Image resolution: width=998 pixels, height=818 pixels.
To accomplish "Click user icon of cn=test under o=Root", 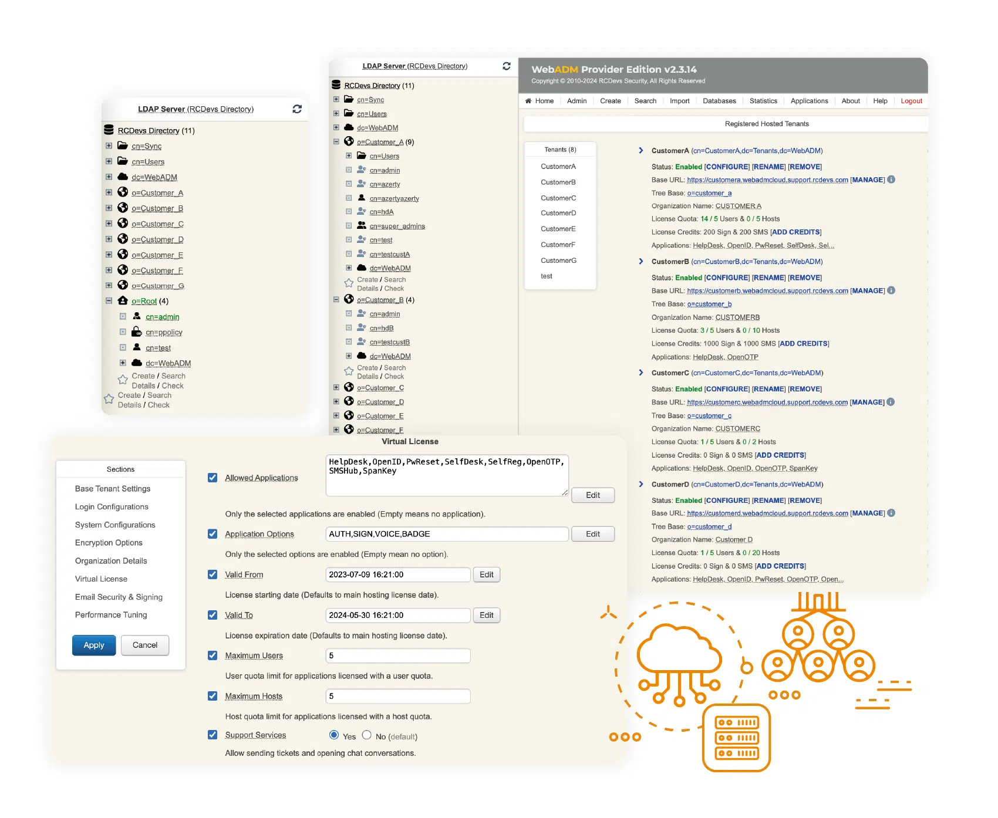I will (x=137, y=347).
